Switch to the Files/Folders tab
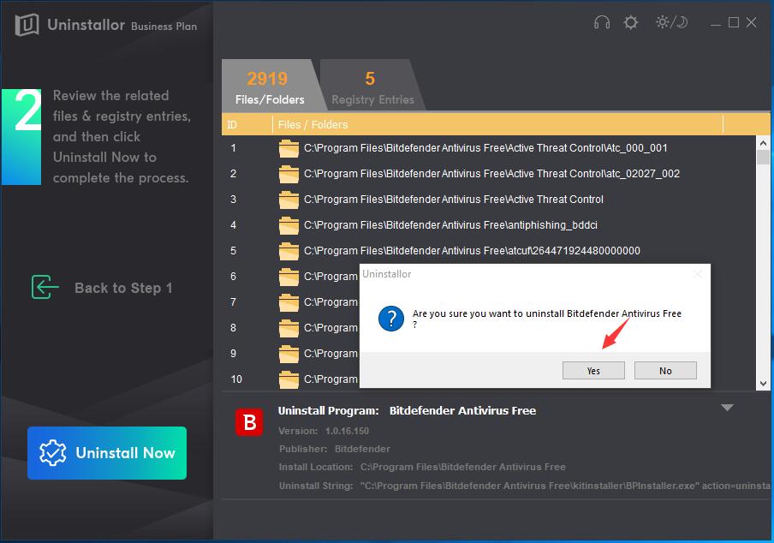 pos(270,86)
